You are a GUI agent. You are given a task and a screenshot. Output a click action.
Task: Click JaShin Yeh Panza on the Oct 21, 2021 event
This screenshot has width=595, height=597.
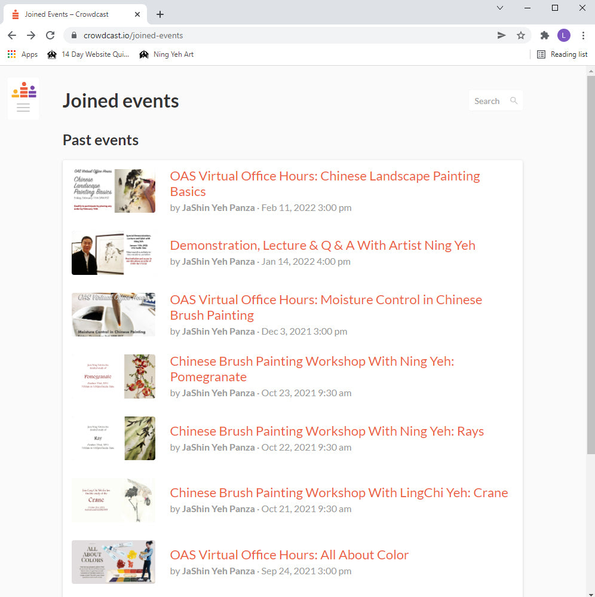pyautogui.click(x=218, y=509)
